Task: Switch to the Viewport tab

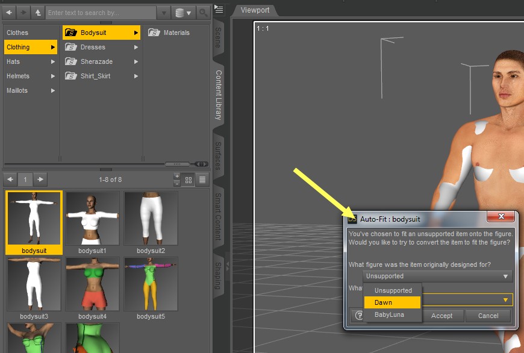Action: coord(255,10)
